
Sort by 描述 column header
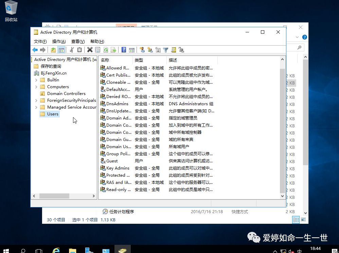pos(192,60)
